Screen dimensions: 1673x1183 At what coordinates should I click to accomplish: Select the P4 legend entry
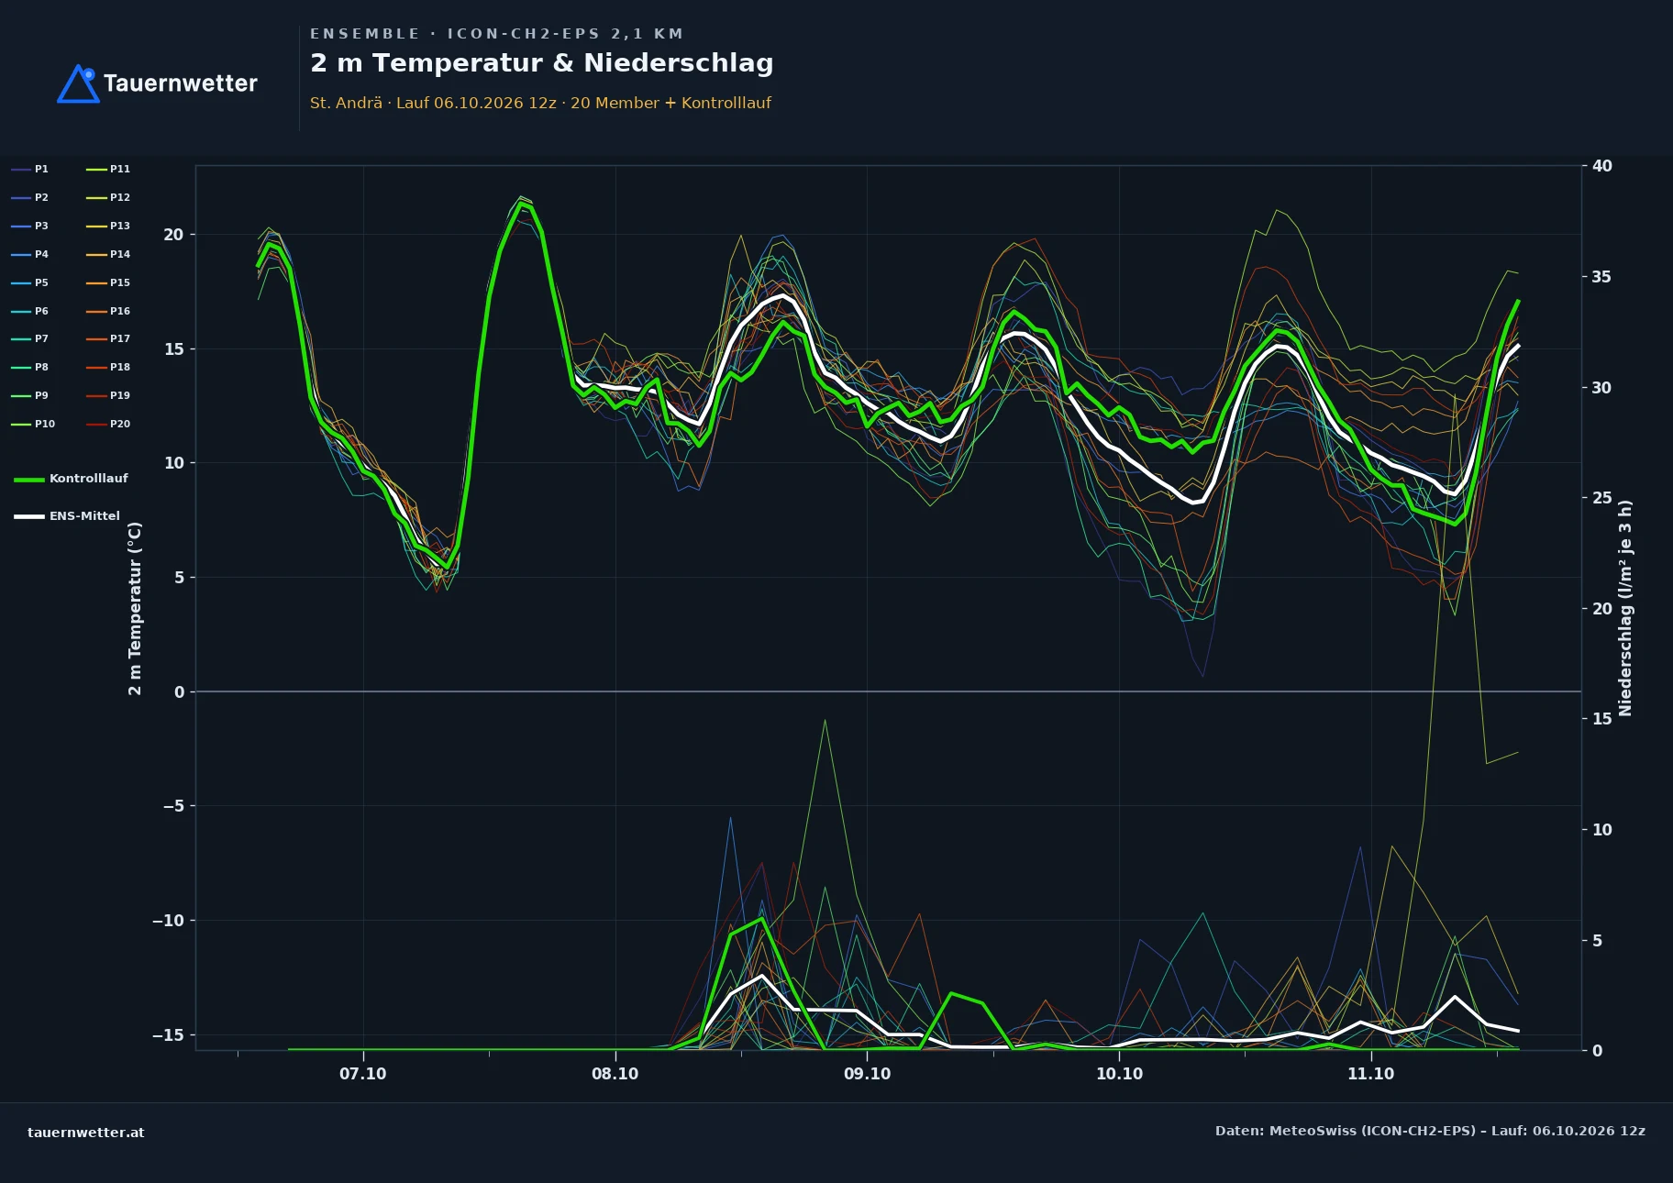coord(30,254)
